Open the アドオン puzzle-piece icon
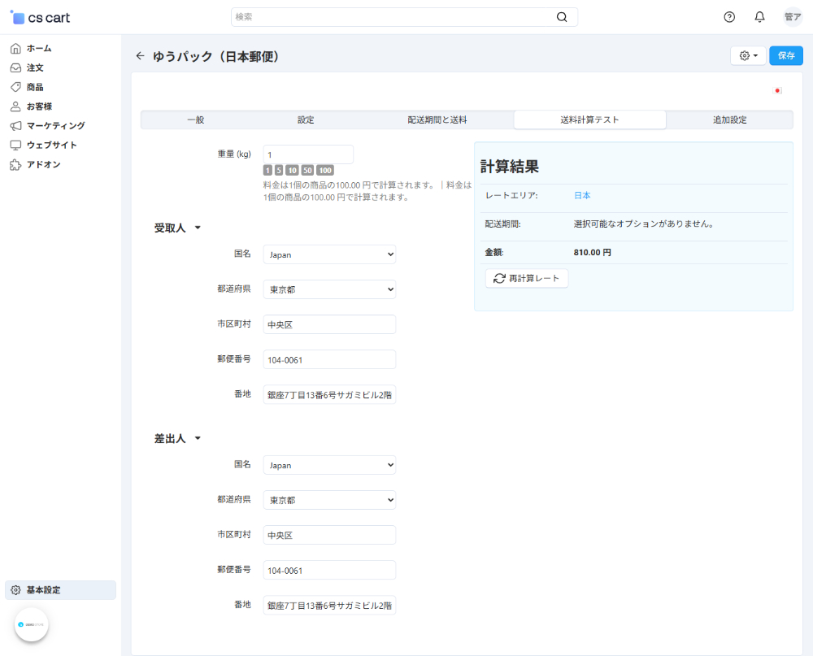This screenshot has width=813, height=656. click(x=15, y=164)
